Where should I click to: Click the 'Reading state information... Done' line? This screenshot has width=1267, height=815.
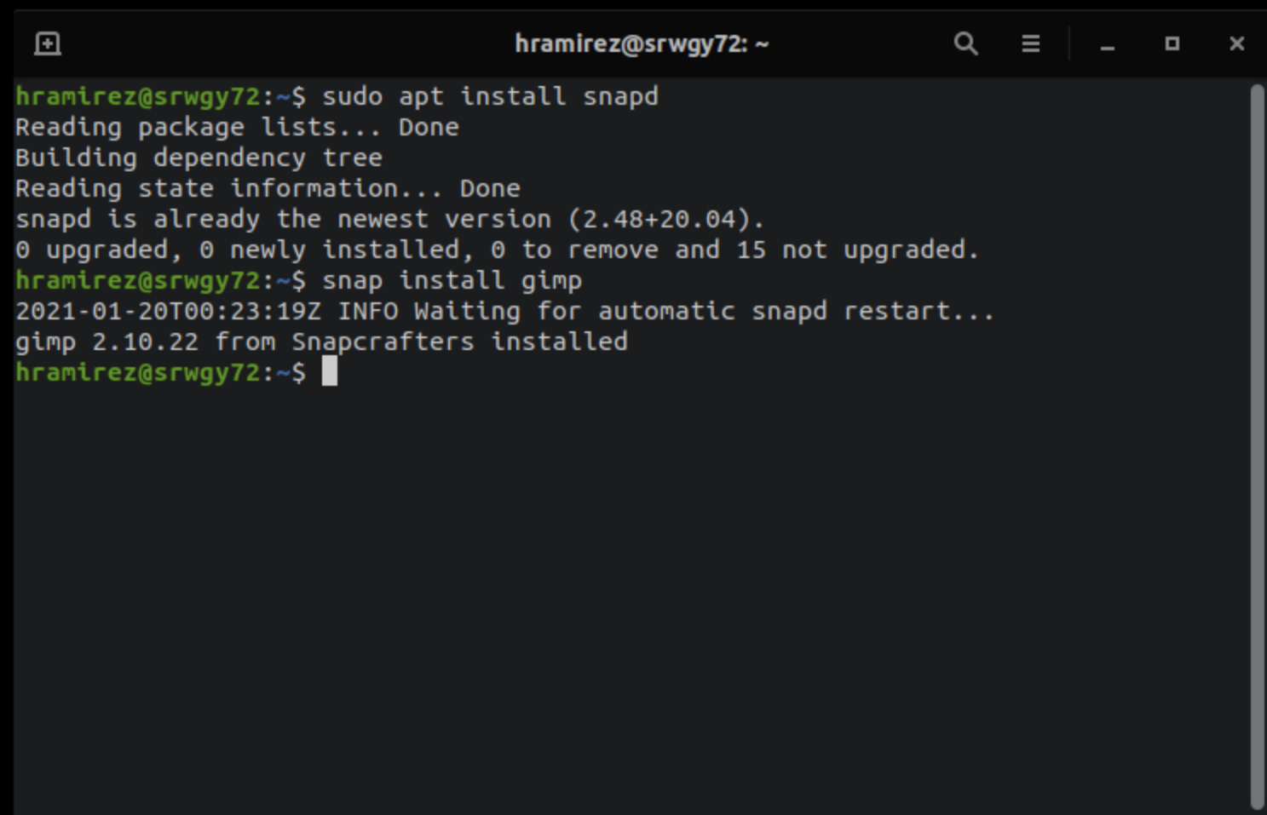click(268, 188)
